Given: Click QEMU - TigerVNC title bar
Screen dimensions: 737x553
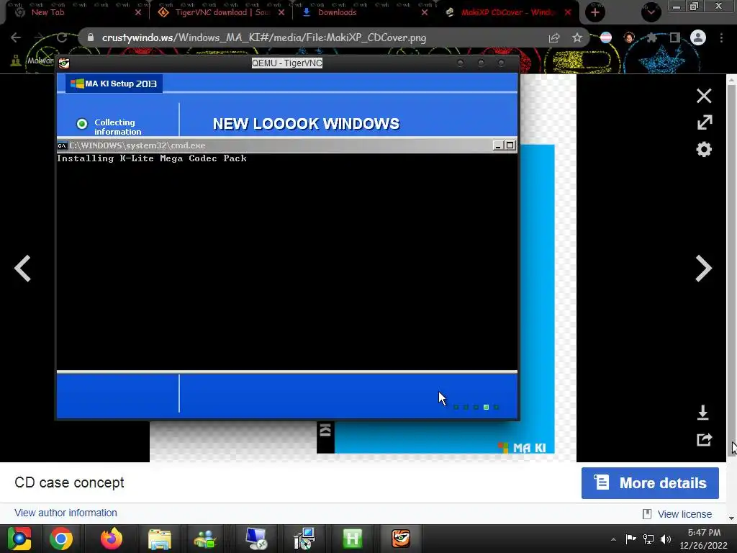Looking at the screenshot, I should [x=287, y=63].
